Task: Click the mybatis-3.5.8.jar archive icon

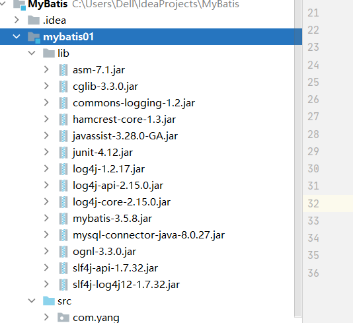Action: click(63, 219)
